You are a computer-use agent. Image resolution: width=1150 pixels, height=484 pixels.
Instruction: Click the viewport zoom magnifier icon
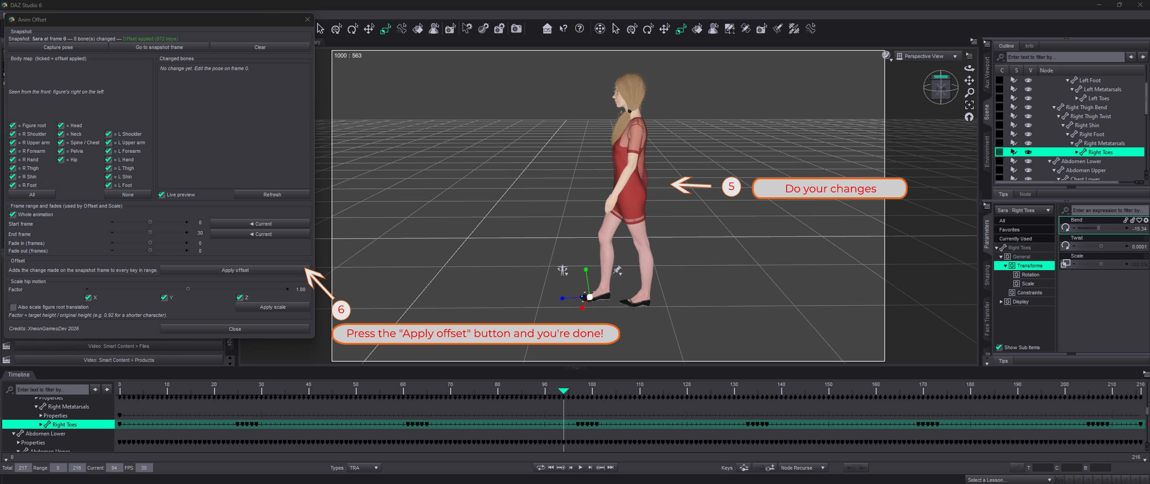click(x=969, y=93)
